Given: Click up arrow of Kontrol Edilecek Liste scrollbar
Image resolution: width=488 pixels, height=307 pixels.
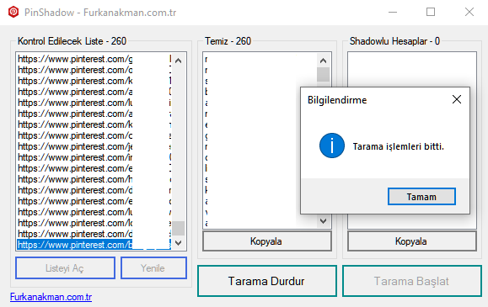Looking at the screenshot, I should tap(179, 61).
